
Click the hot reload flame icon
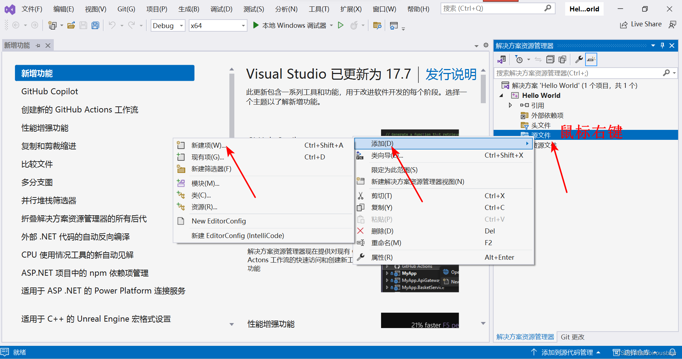pyautogui.click(x=354, y=25)
